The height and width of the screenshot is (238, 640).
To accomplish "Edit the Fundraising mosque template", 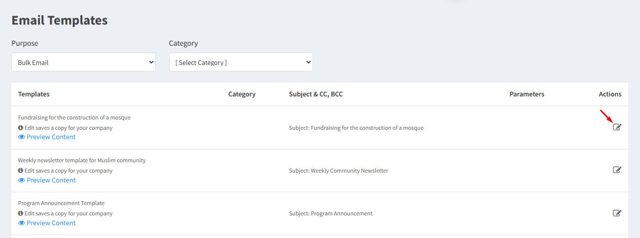I will click(617, 127).
